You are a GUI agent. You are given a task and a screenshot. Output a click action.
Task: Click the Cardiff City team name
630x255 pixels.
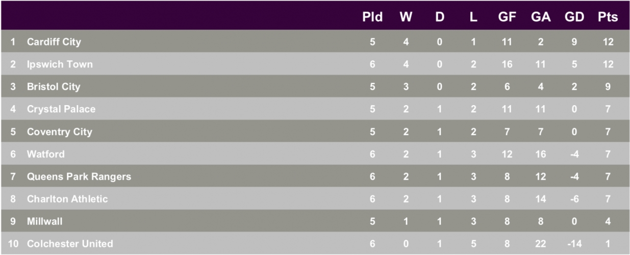(x=54, y=42)
